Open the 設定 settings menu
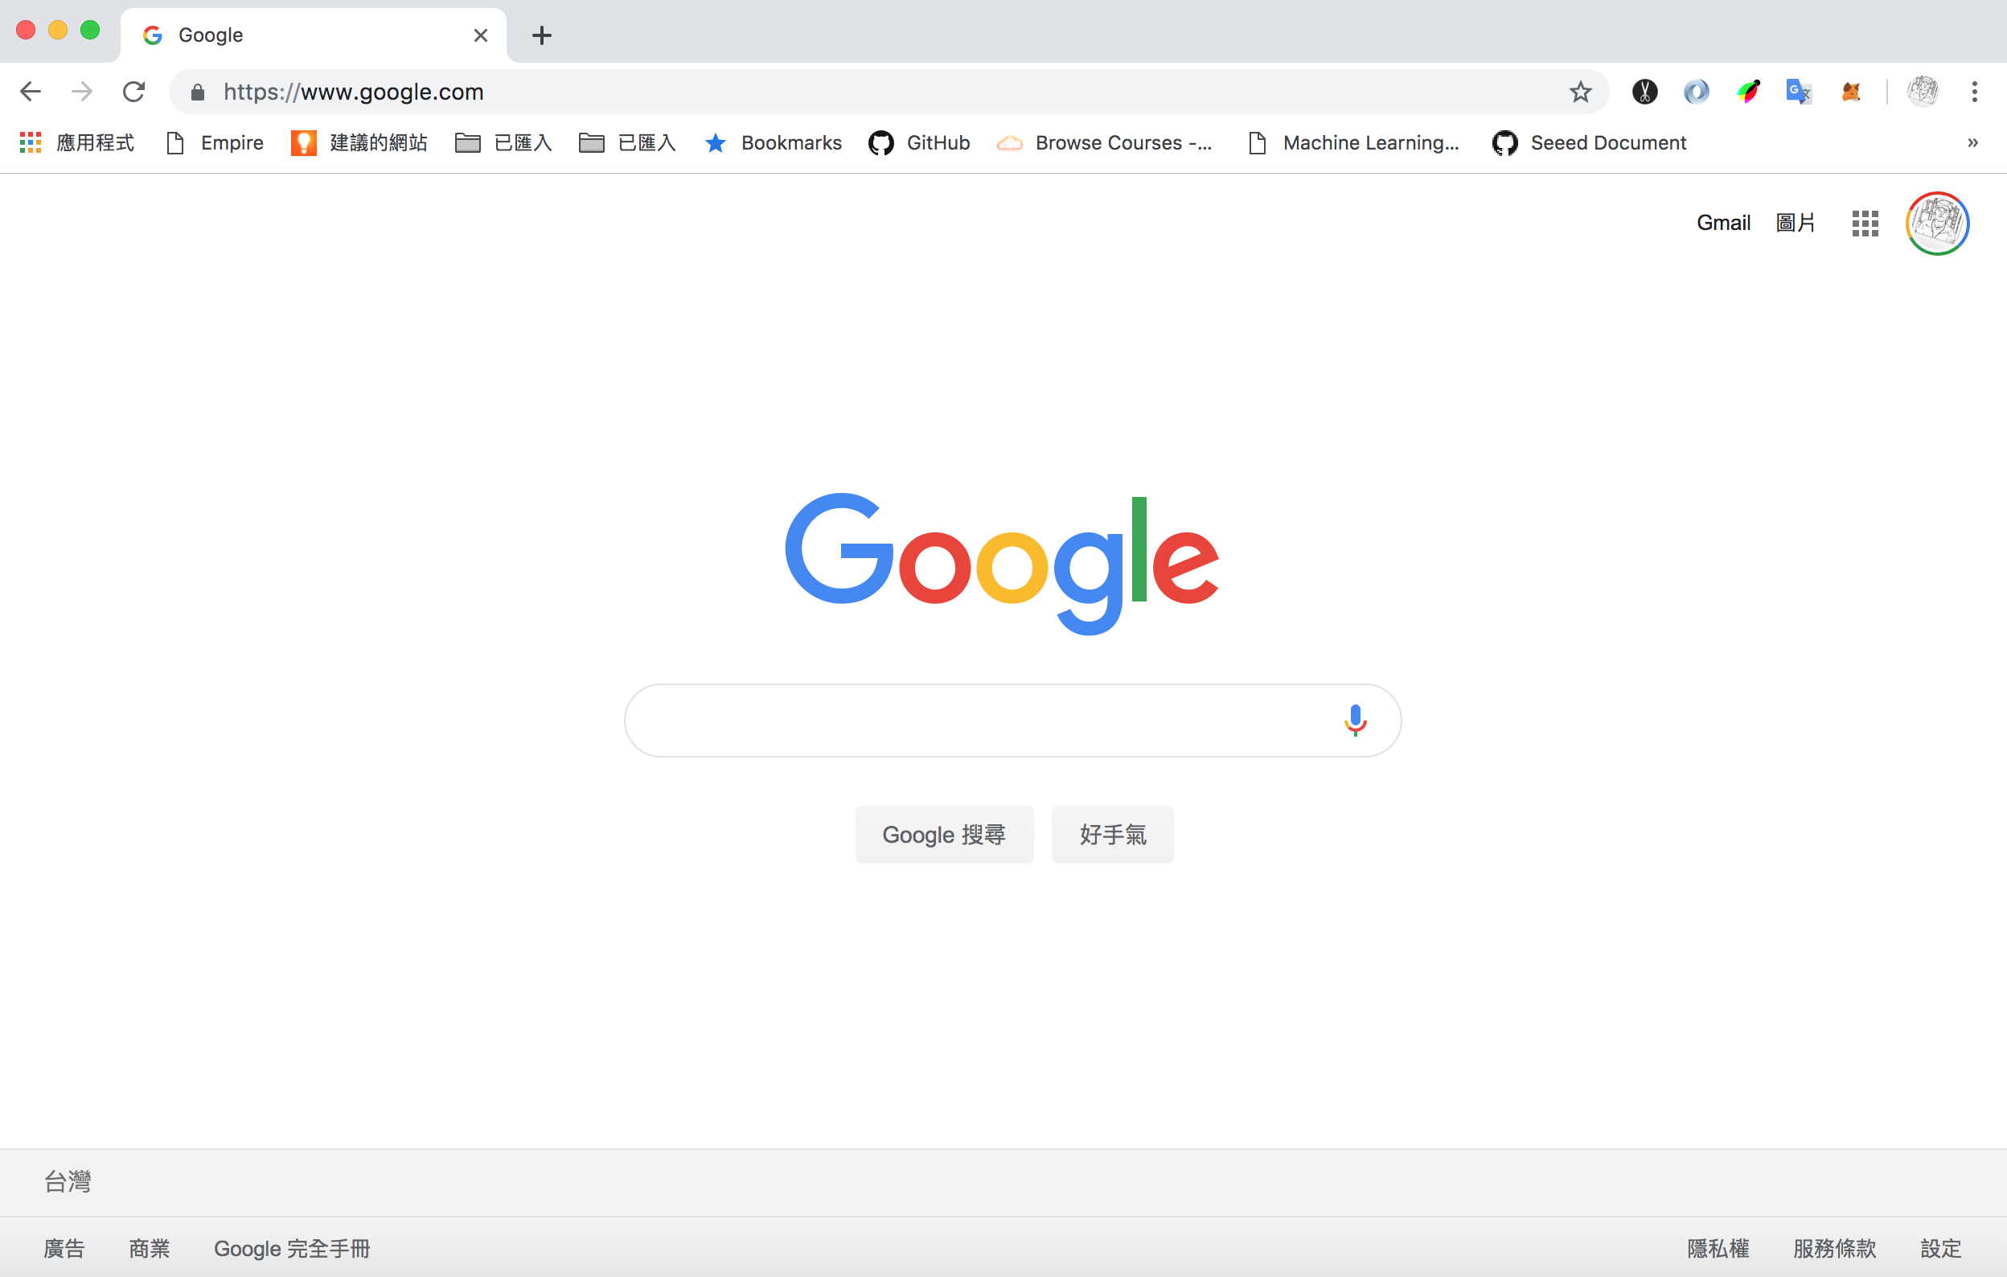Image resolution: width=2007 pixels, height=1277 pixels. click(x=1941, y=1249)
